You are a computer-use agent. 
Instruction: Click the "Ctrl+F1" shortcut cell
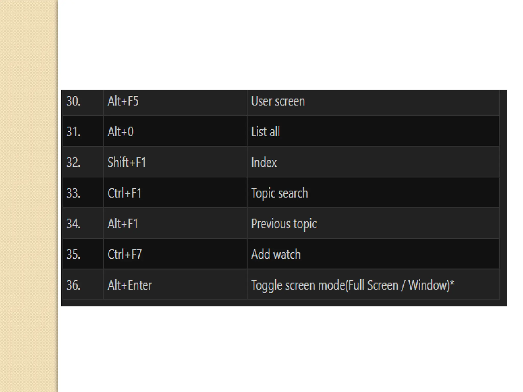pos(124,193)
